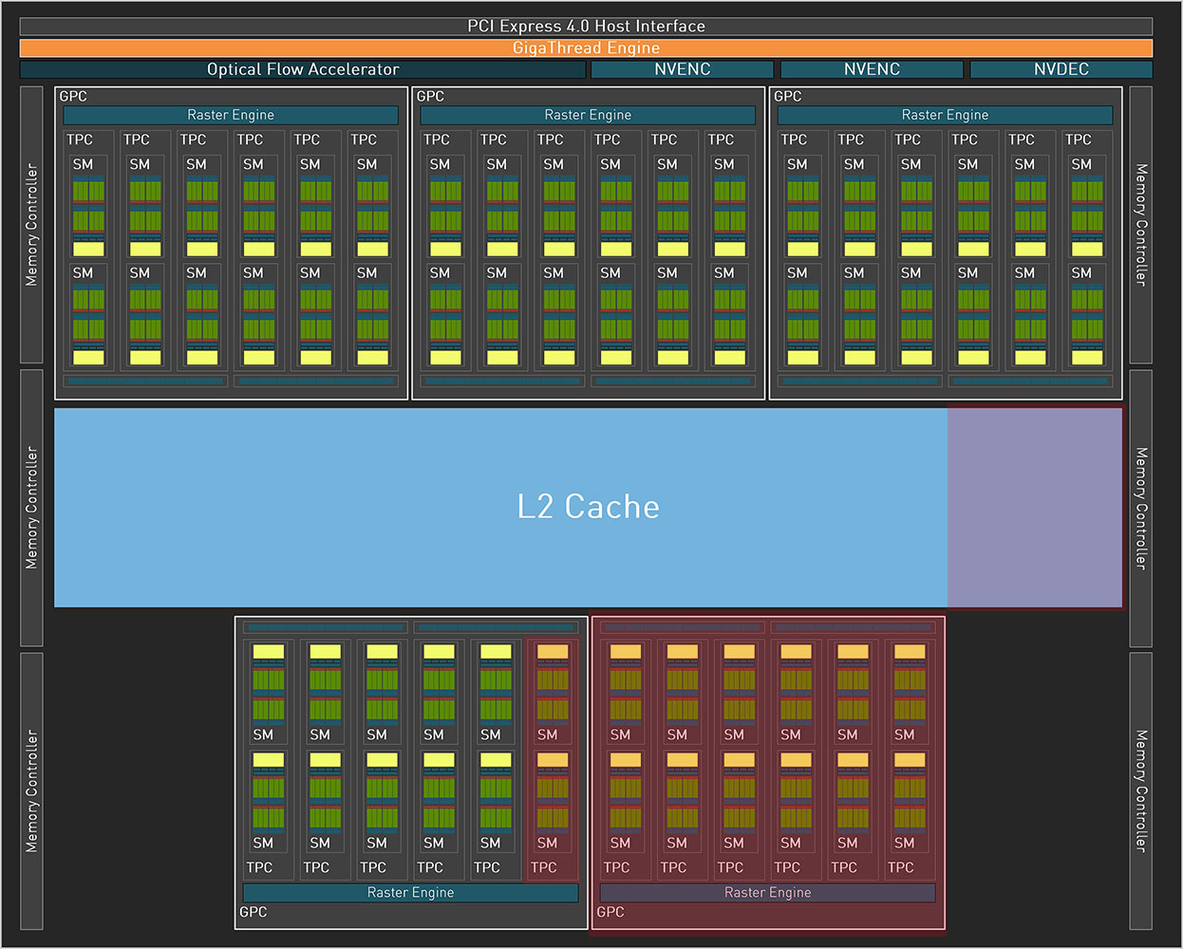Click Raster Engine in the red-shaded GPC
Screen dimensions: 1183x949
767,893
